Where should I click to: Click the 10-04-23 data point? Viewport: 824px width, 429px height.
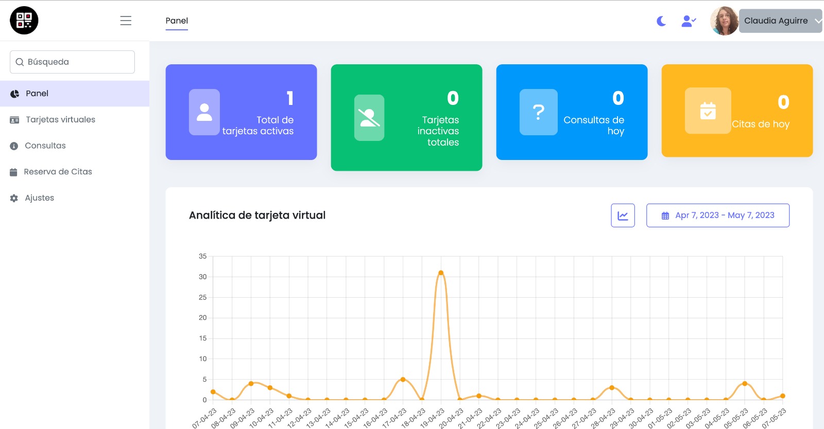click(270, 388)
